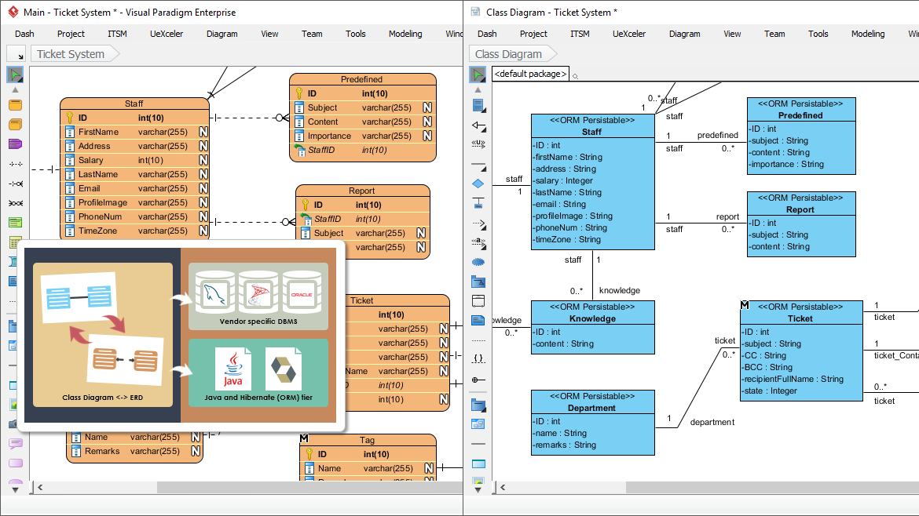Click nullable N marker on Staff Salary row
The height and width of the screenshot is (516, 919).
click(203, 160)
